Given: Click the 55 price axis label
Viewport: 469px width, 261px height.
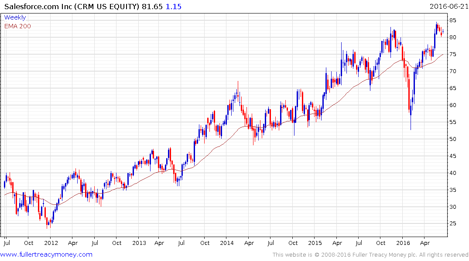Looking at the screenshot, I should coord(452,122).
